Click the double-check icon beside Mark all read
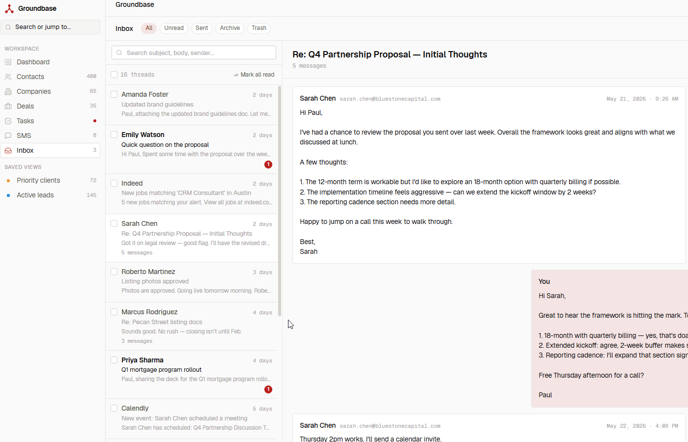Viewport: 688px width, 442px height. click(x=236, y=75)
